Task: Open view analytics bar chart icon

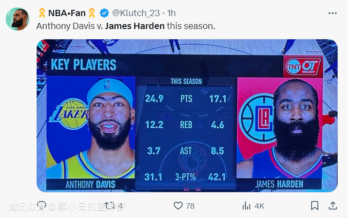Action: (x=246, y=205)
